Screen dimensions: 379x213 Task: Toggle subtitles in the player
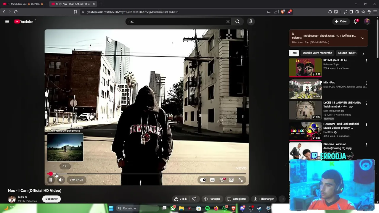(x=212, y=180)
